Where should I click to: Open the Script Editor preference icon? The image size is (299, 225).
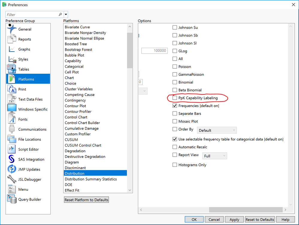coord(12,149)
